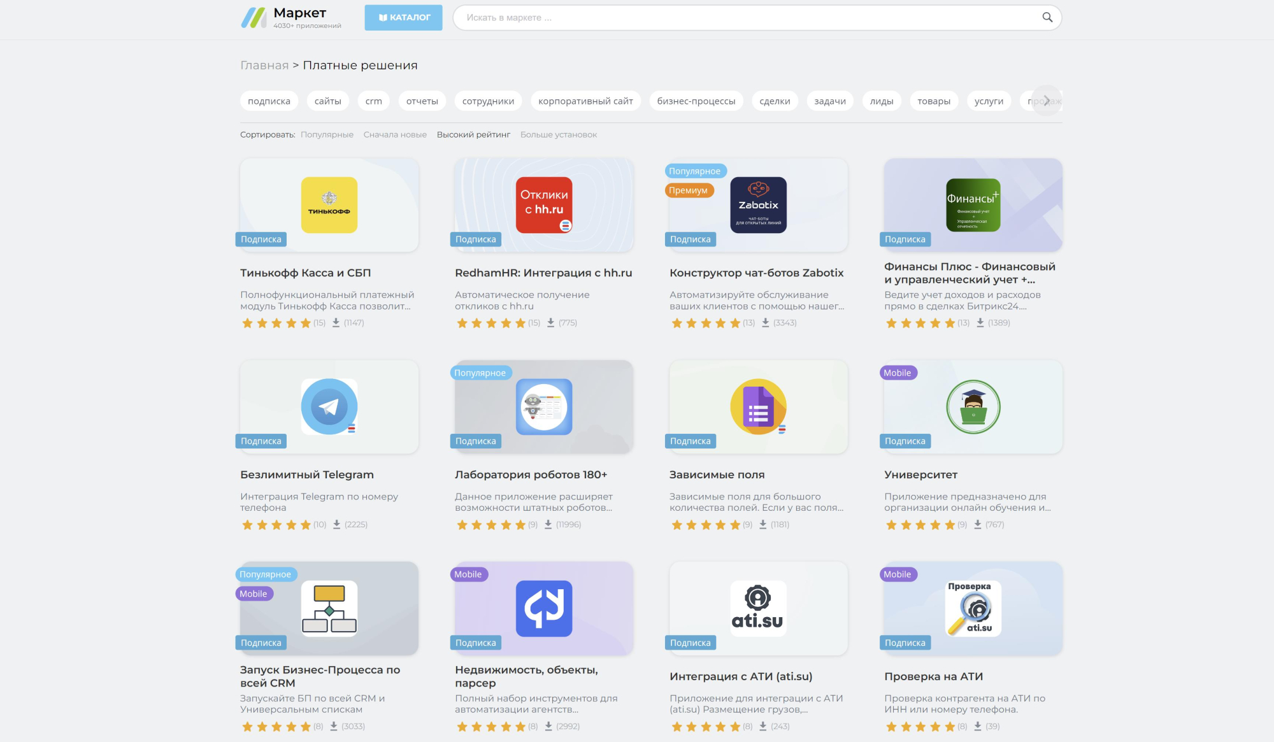Select the корпоративный сайт tag
Viewport: 1274px width, 742px height.
[x=586, y=101]
